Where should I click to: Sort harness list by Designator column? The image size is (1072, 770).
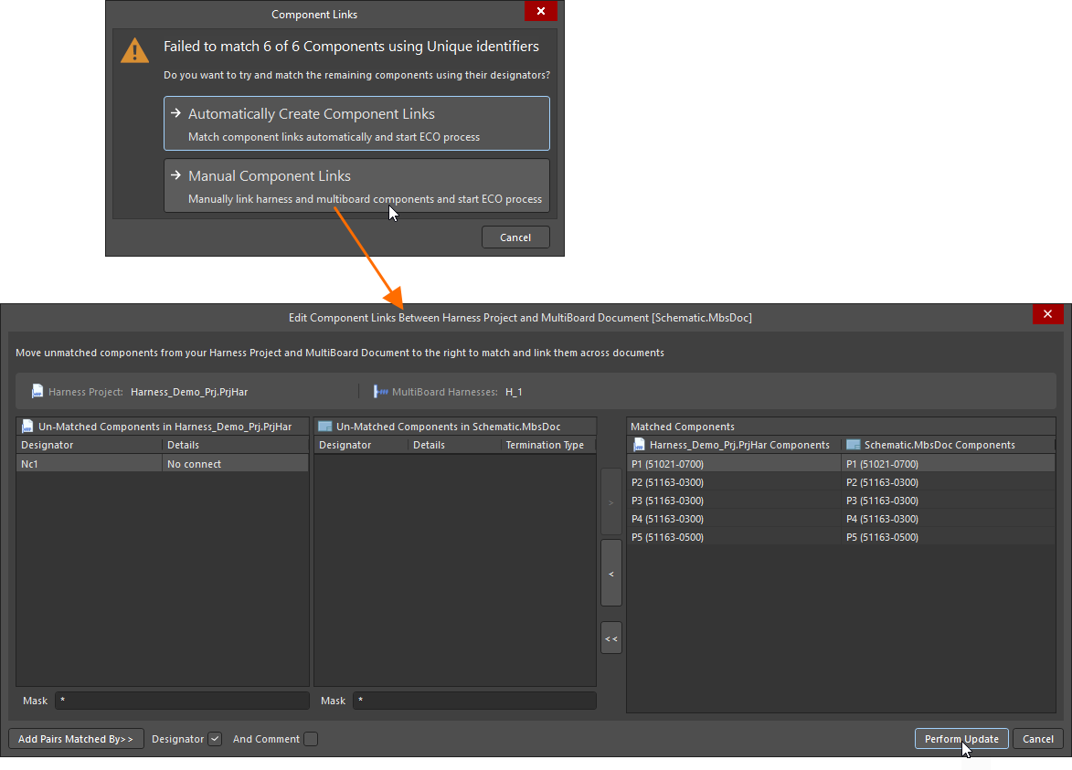click(89, 445)
